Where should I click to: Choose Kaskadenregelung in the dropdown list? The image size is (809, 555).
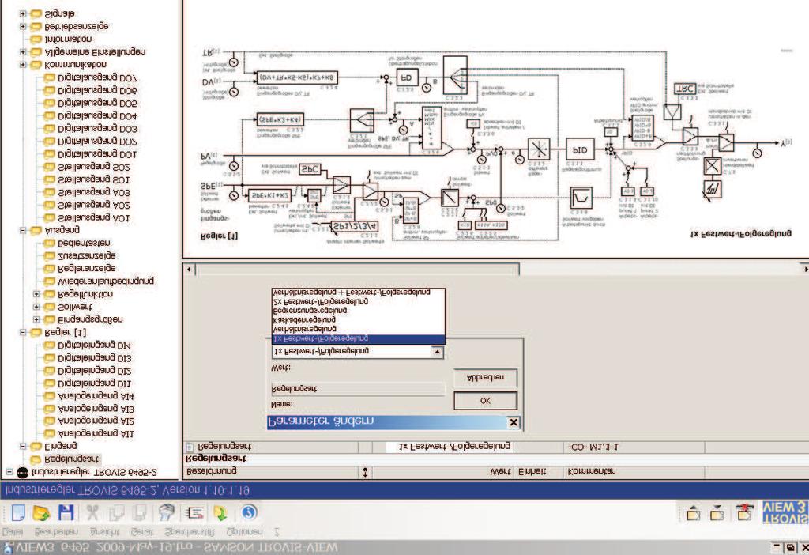[358, 320]
